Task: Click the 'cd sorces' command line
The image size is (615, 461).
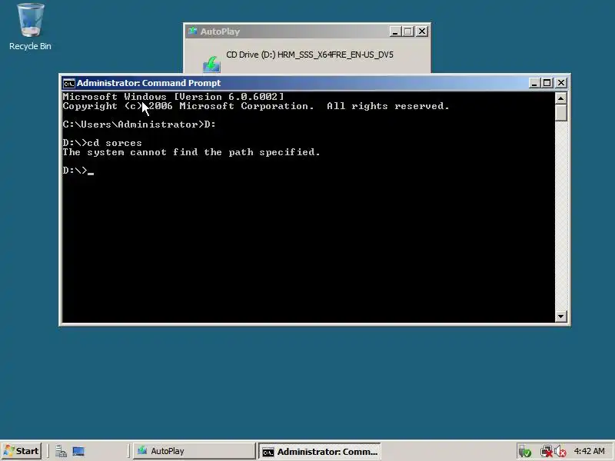Action: click(102, 143)
